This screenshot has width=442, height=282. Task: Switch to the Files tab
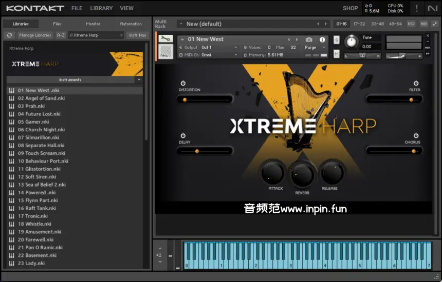click(x=57, y=24)
